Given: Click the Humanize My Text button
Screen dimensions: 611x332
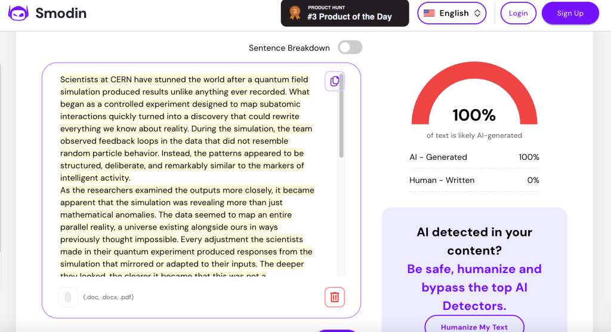Looking at the screenshot, I should pos(474,327).
